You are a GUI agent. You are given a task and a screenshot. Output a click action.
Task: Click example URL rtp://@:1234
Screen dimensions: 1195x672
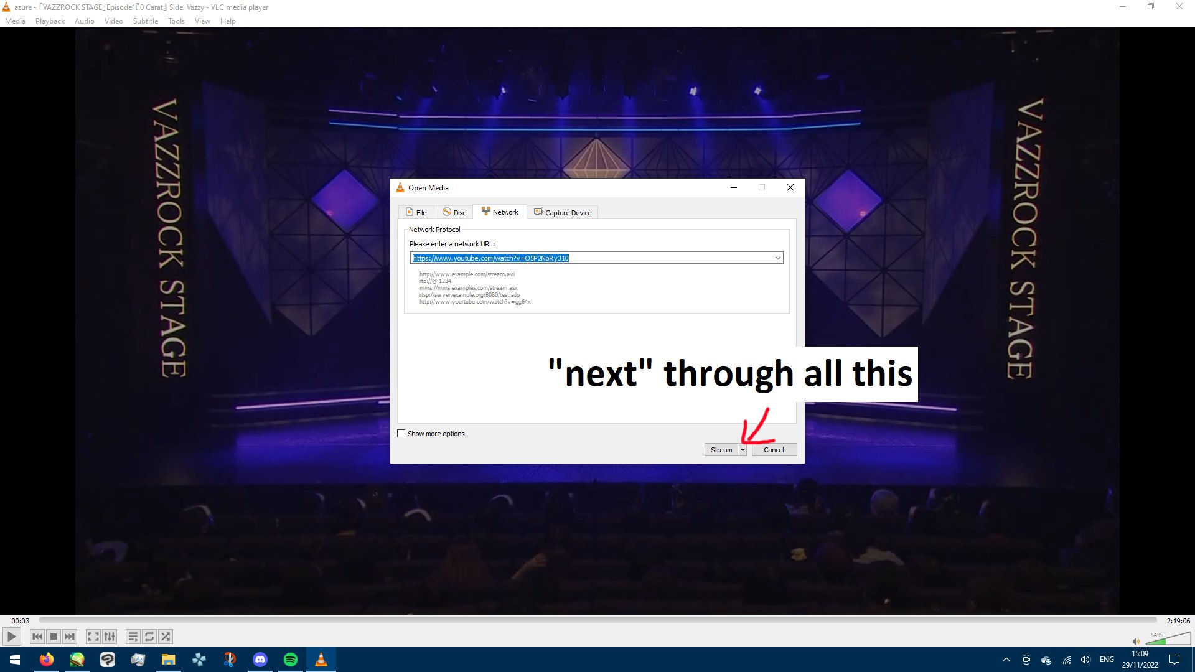click(435, 281)
